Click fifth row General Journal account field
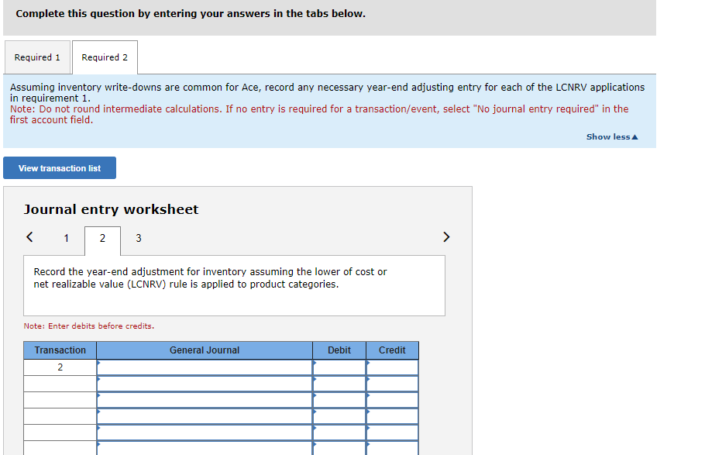This screenshot has height=455, width=705. 205,432
